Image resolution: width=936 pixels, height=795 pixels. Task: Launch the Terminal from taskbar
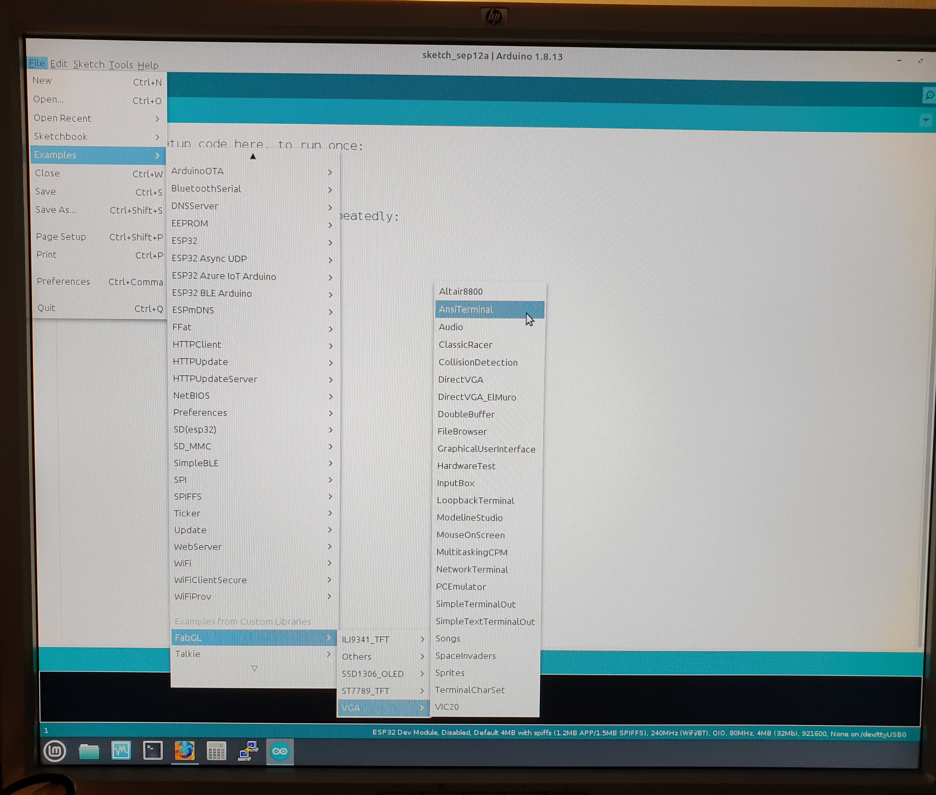point(153,751)
